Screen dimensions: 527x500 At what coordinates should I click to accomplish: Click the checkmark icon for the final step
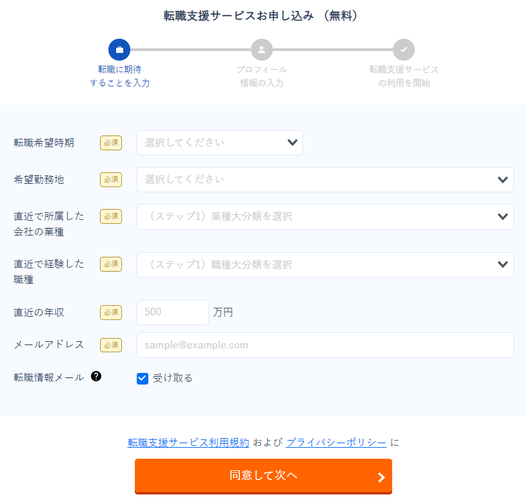[404, 49]
